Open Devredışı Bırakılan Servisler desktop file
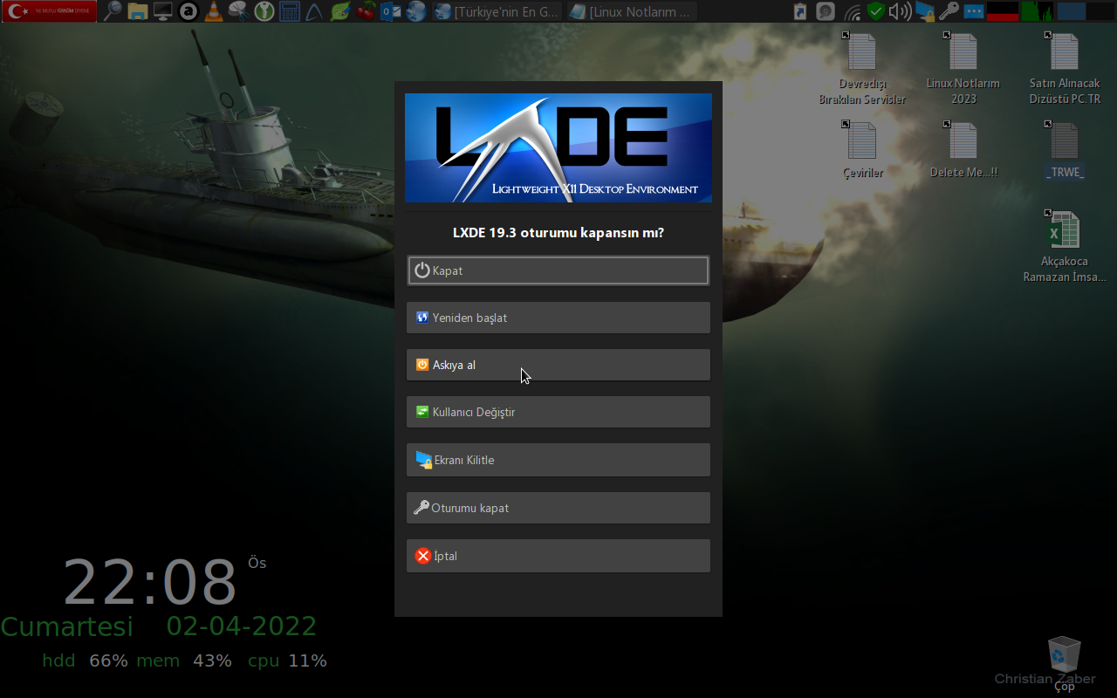 point(861,69)
